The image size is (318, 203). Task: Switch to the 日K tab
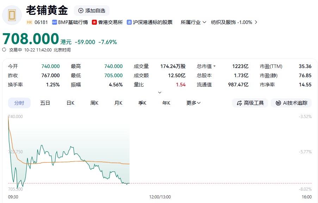point(70,103)
